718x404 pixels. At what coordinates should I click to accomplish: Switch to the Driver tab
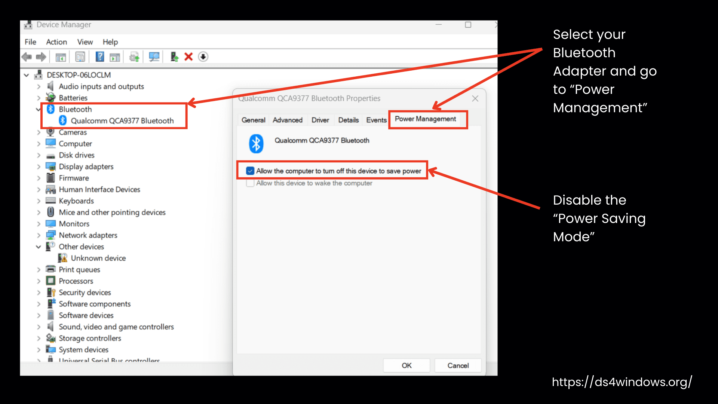(x=320, y=120)
